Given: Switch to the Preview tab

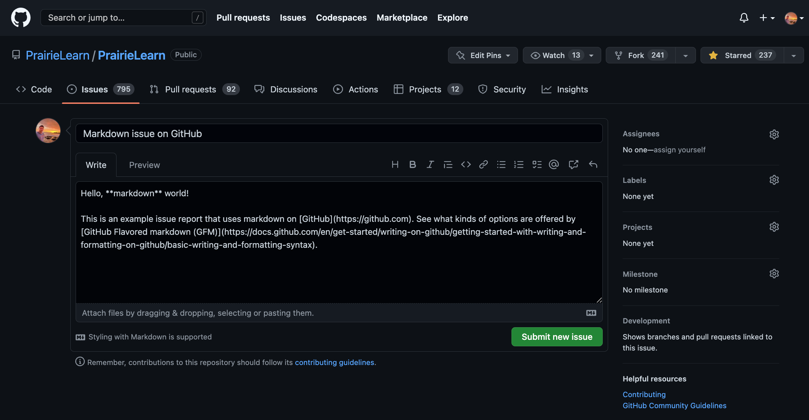Looking at the screenshot, I should pyautogui.click(x=144, y=165).
